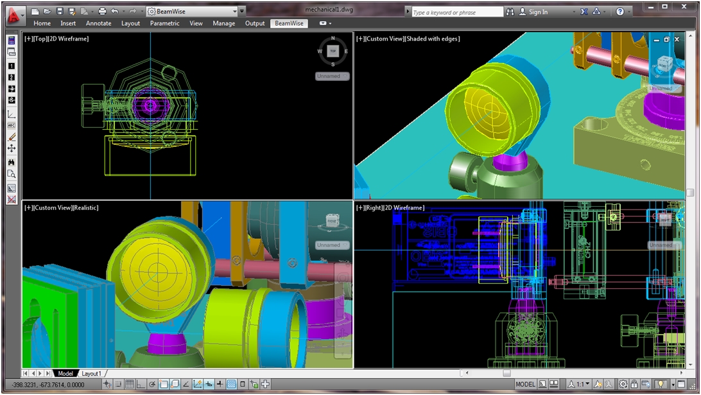This screenshot has width=701, height=395.
Task: Toggle Grid Display in the status bar
Action: pyautogui.click(x=129, y=385)
